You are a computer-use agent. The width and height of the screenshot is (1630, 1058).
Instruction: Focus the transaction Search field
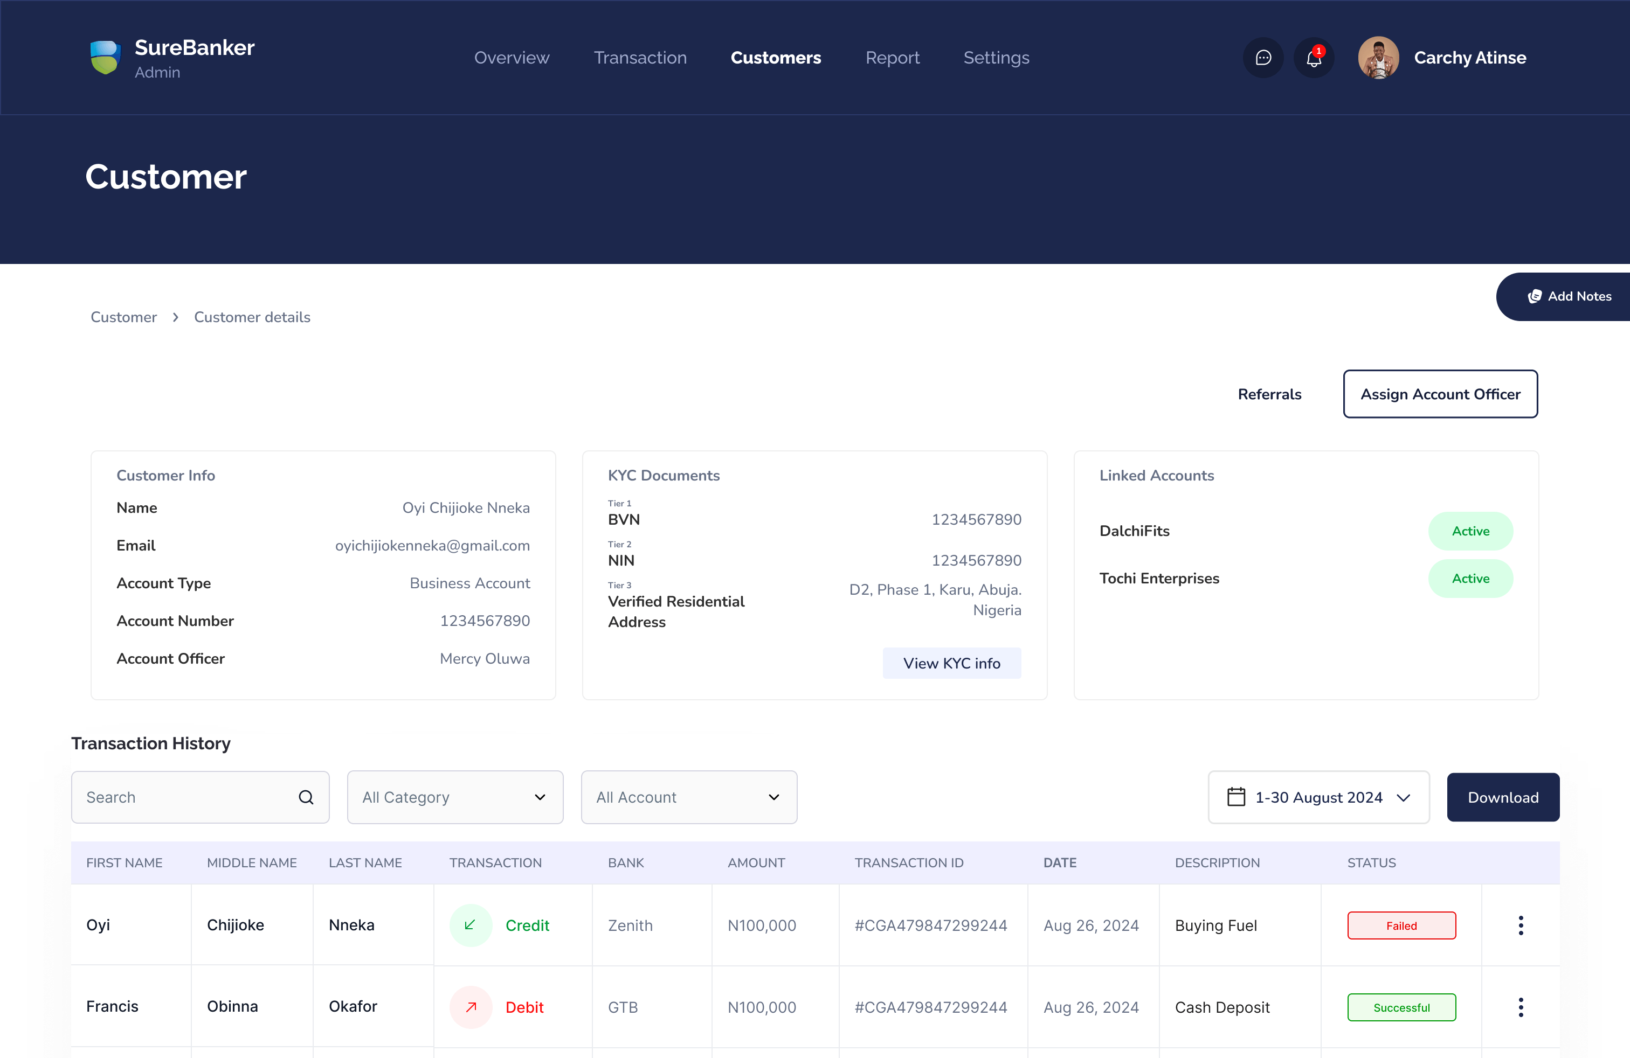(200, 797)
